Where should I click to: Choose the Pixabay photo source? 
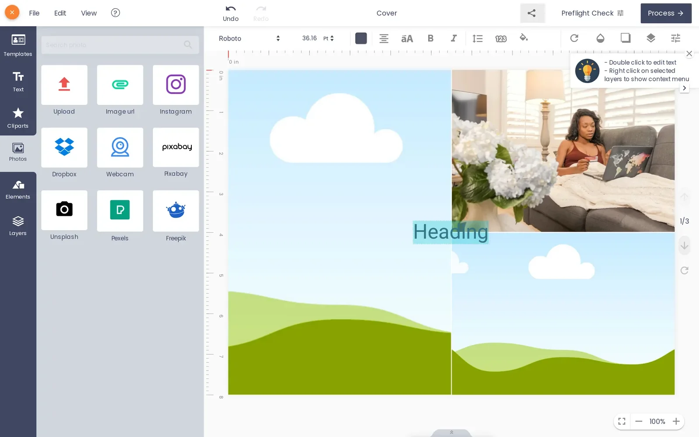[176, 147]
